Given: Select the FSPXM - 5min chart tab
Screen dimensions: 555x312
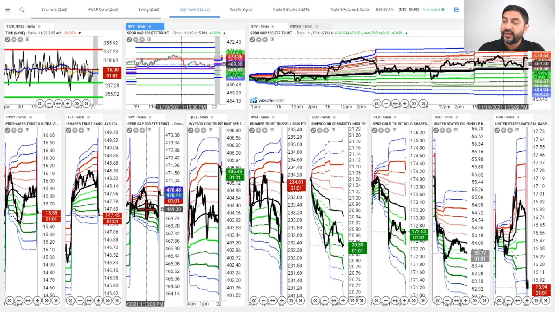Looking at the screenshot, I should (301, 27).
